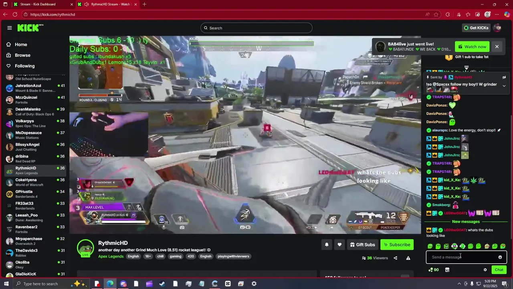Click the Edge profile picture icon
Screen dimensions: 513x289
(x=487, y=14)
